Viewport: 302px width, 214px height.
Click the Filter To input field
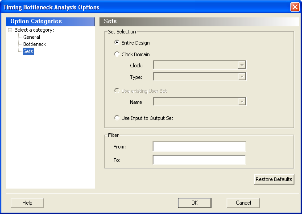pos(199,160)
